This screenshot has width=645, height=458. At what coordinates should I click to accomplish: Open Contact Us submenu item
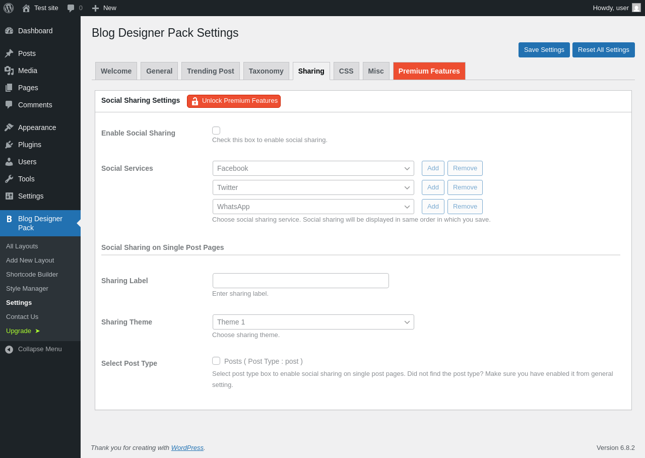(x=22, y=317)
